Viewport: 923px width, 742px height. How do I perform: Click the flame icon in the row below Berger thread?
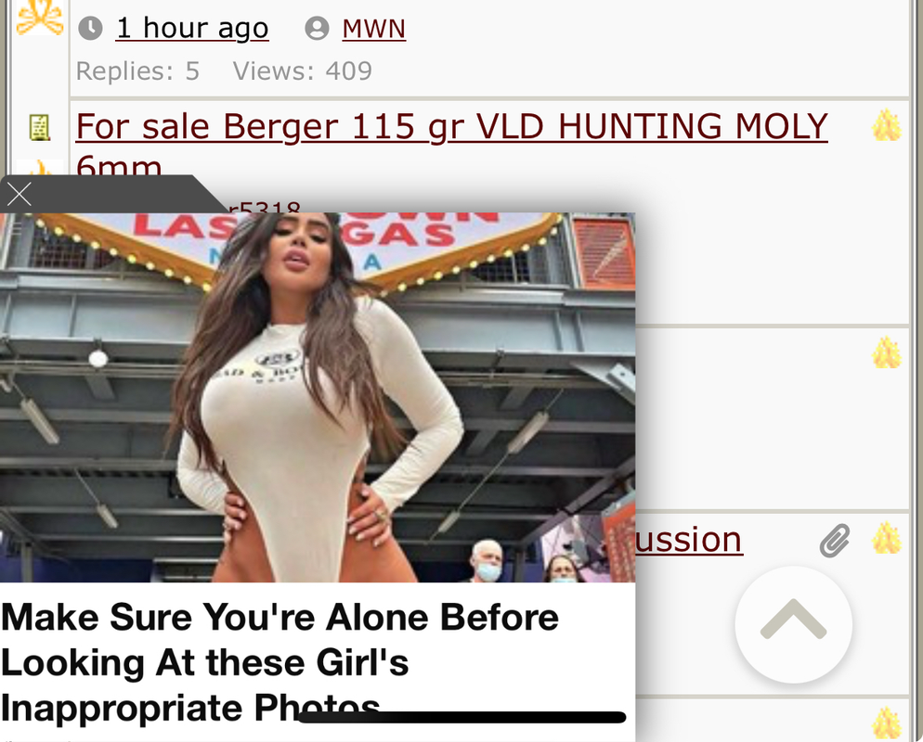pyautogui.click(x=887, y=352)
